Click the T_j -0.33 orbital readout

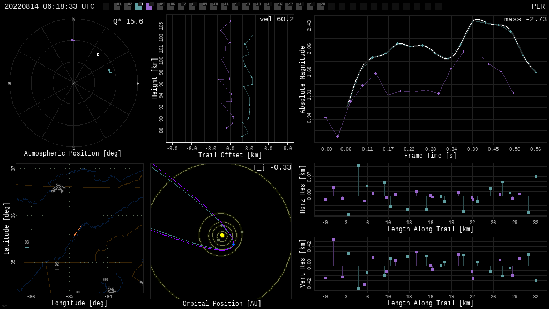pyautogui.click(x=272, y=167)
